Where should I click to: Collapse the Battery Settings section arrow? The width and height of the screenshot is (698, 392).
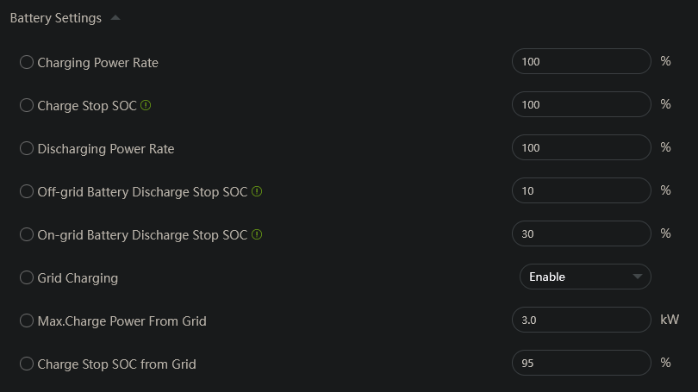coord(115,18)
